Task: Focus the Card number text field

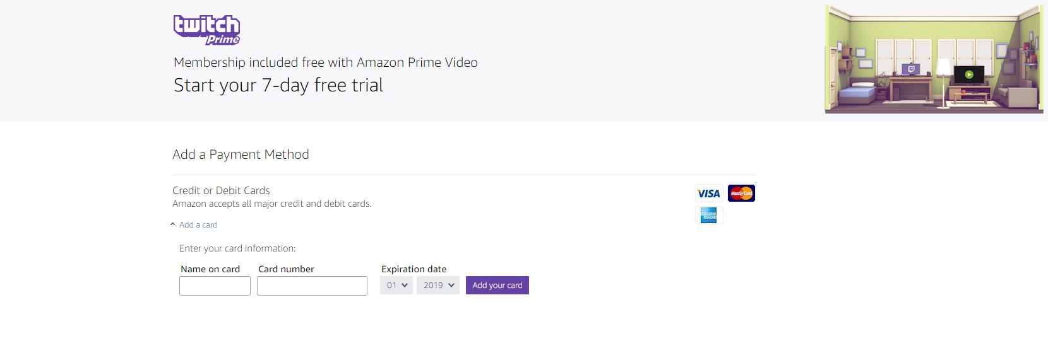Action: (x=312, y=286)
